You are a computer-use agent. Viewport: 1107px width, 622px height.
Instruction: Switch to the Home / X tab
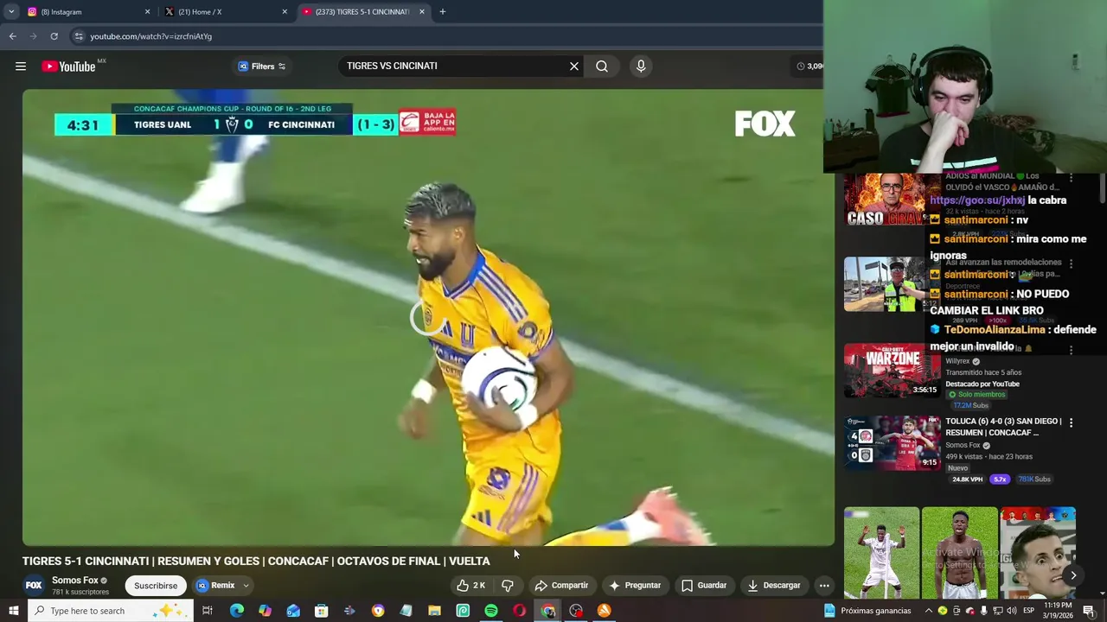point(225,12)
